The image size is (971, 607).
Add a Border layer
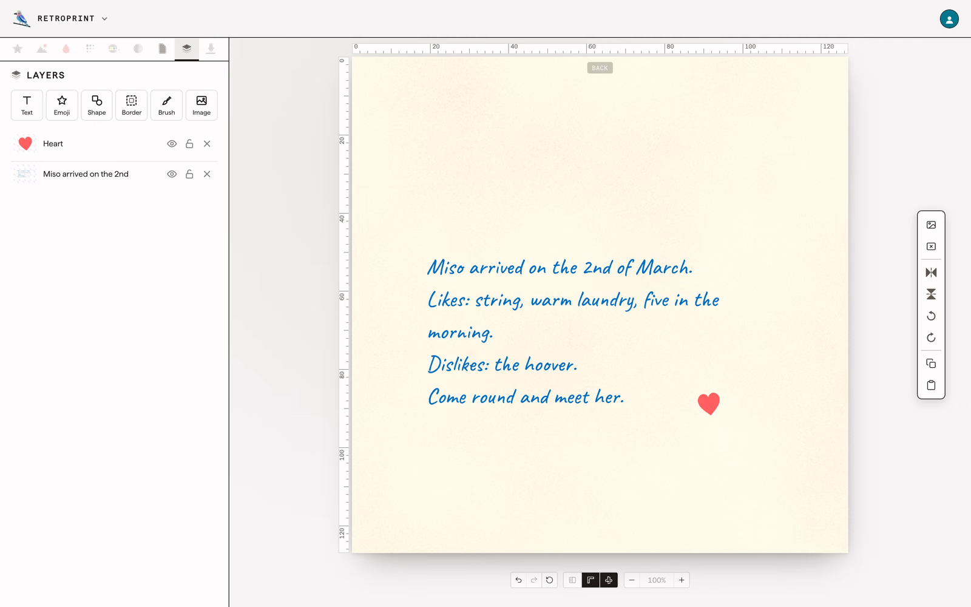pyautogui.click(x=132, y=105)
